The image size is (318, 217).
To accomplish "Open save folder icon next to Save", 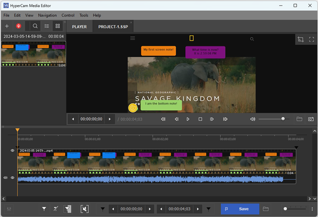I will [x=265, y=209].
